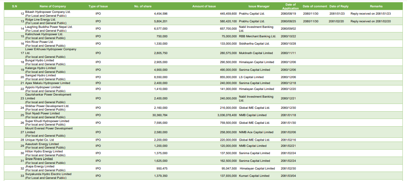The width and height of the screenshot is (407, 181).
Task: Click amount of issue 3,036,078,400
Action: (x=227, y=115)
